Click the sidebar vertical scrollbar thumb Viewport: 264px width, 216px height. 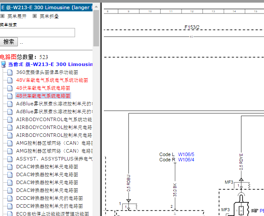point(96,28)
